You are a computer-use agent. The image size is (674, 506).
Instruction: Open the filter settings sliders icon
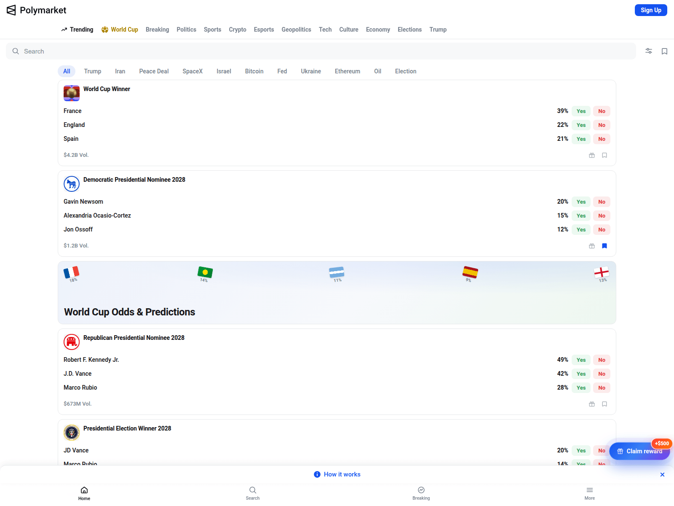649,51
